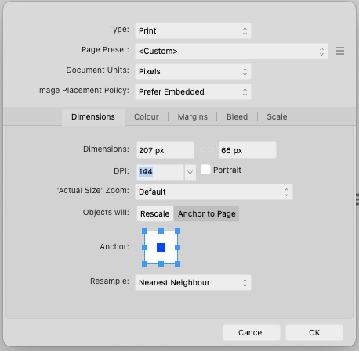Set anchor to the top-center handle
The image size is (359, 351).
click(x=161, y=231)
